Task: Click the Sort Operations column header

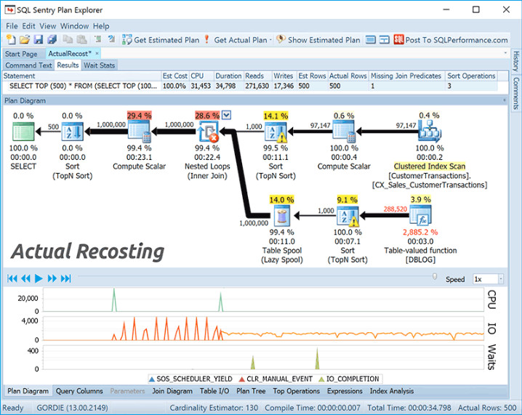Action: (x=471, y=76)
